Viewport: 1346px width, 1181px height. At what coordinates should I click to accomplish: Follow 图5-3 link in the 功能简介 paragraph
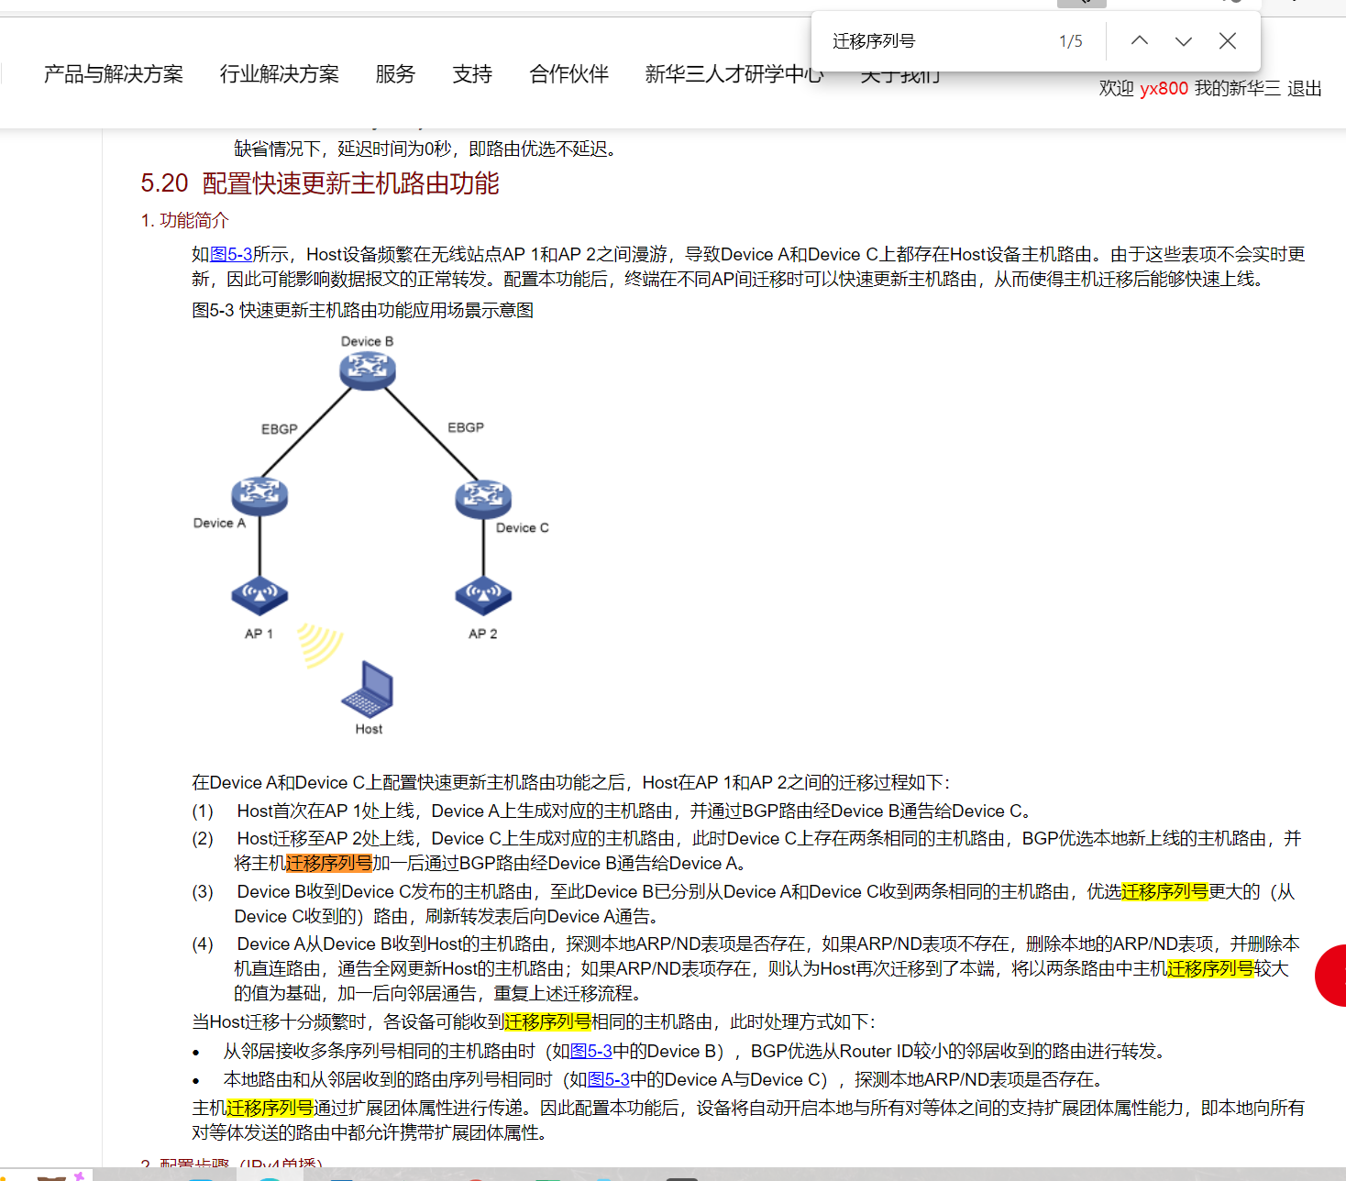(x=231, y=255)
